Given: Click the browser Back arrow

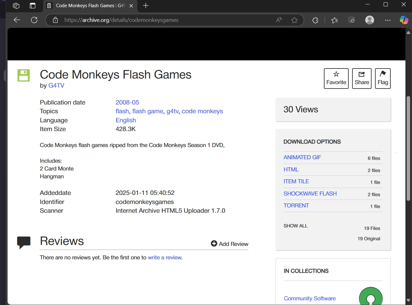Looking at the screenshot, I should (17, 20).
